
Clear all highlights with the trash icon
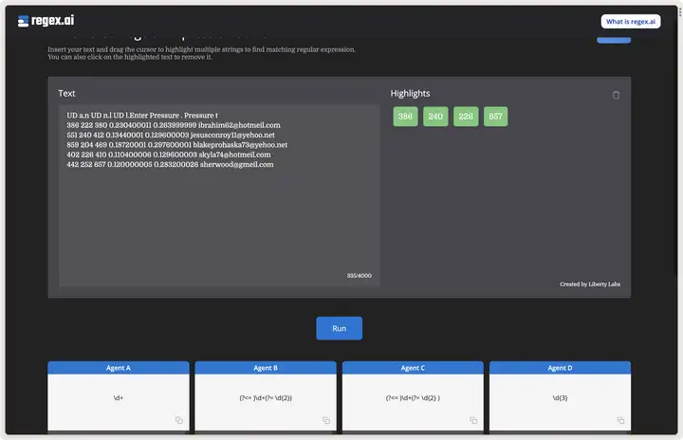tap(616, 95)
